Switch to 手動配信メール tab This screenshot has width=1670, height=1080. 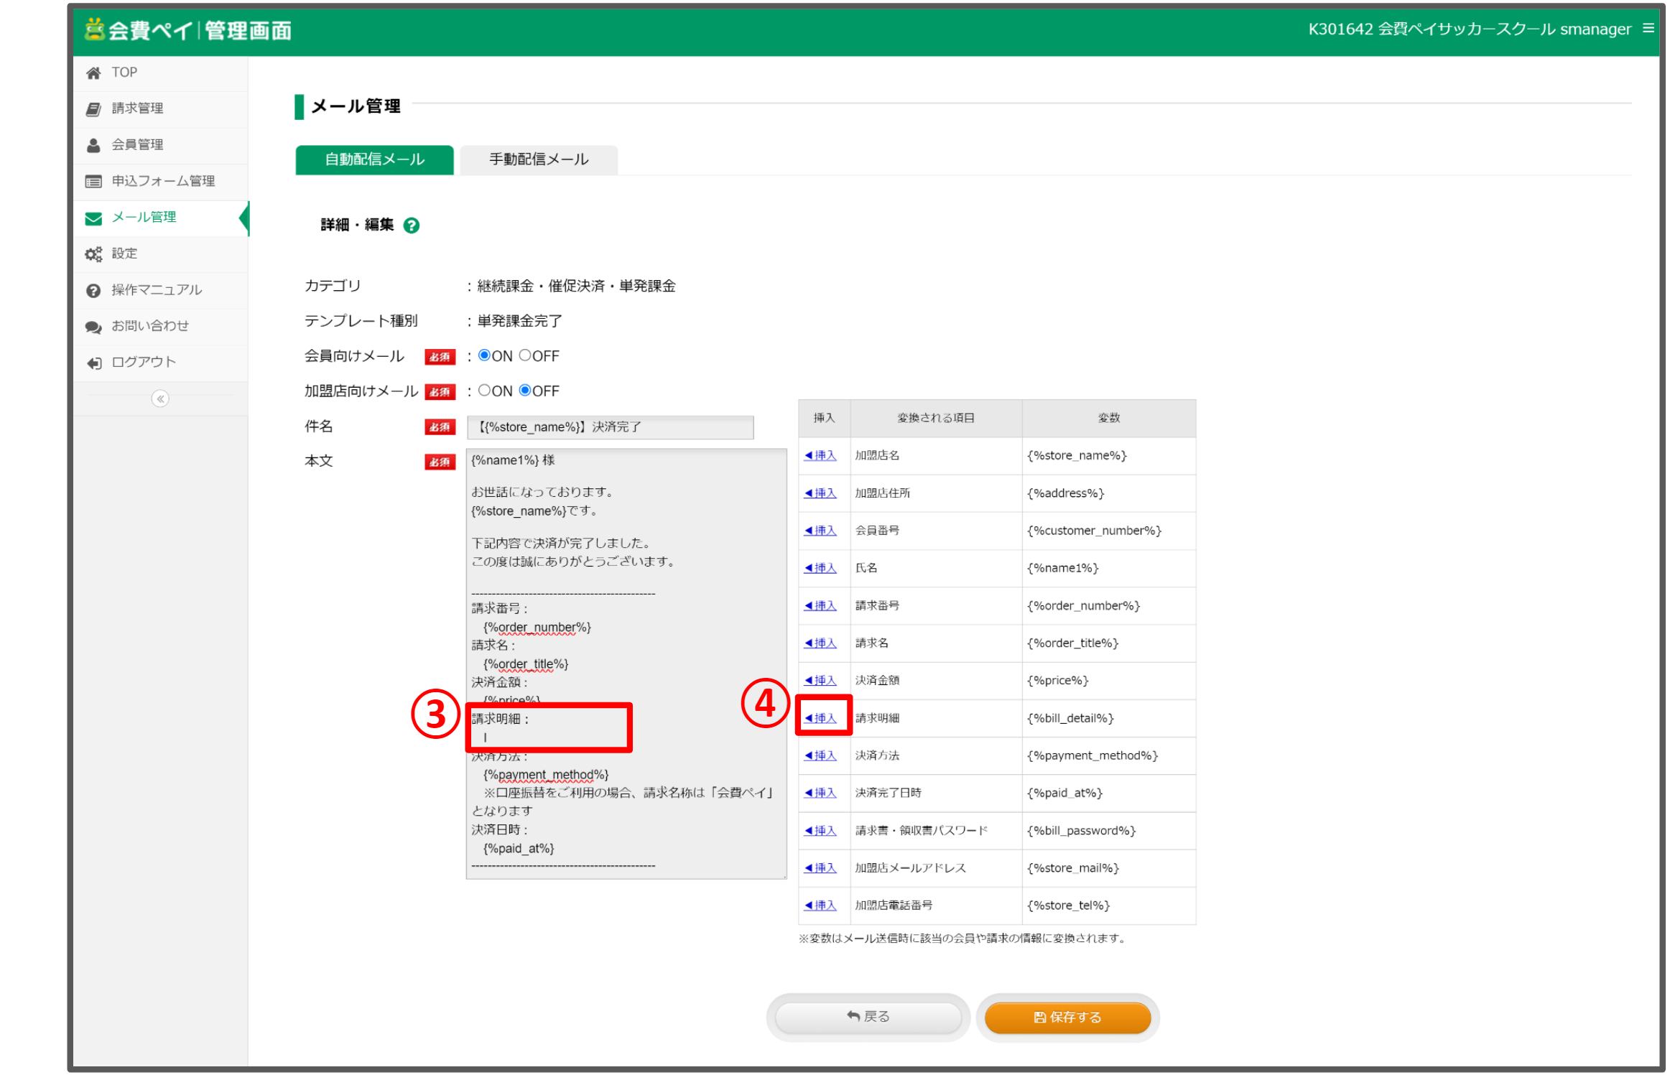pos(539,159)
